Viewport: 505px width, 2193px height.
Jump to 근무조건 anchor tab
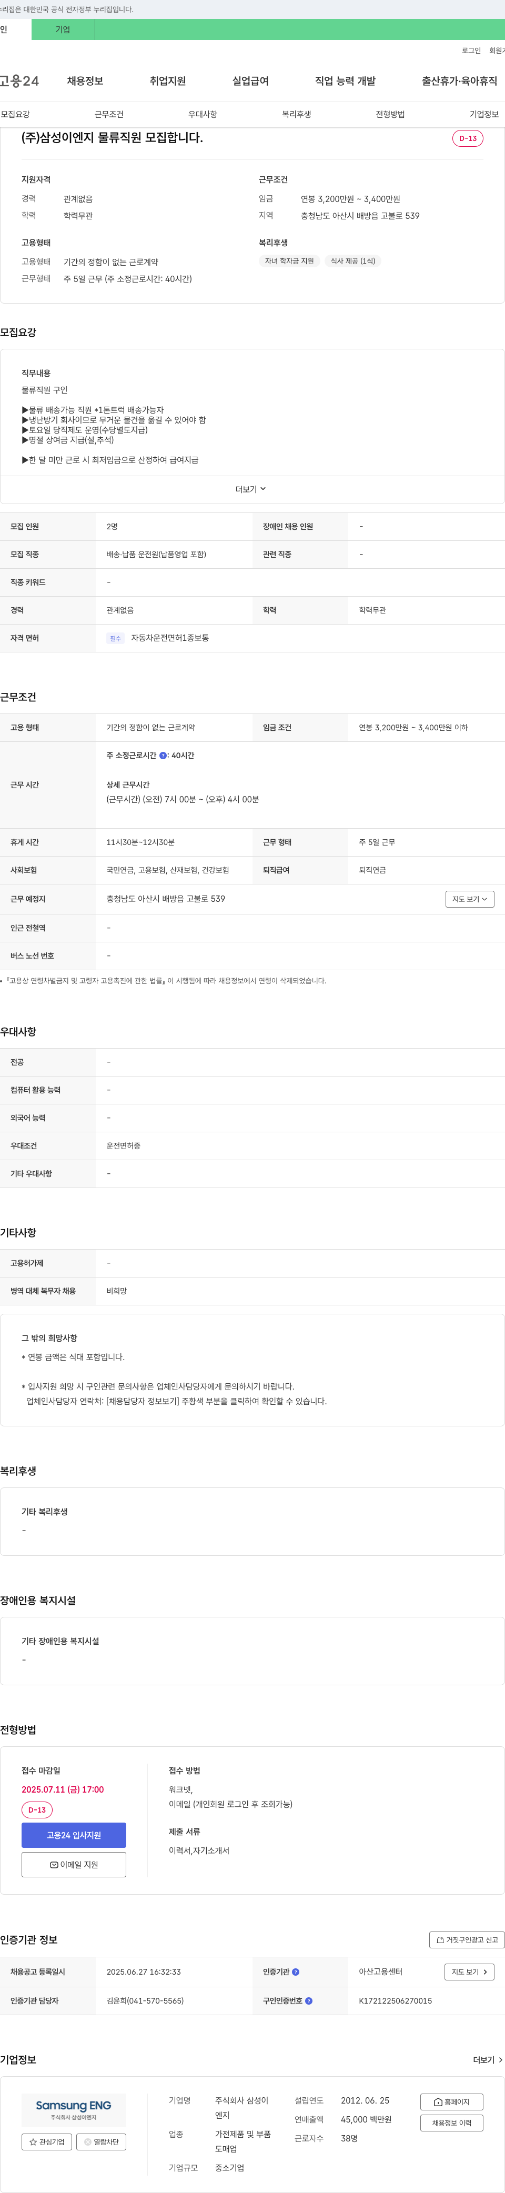pyautogui.click(x=109, y=114)
